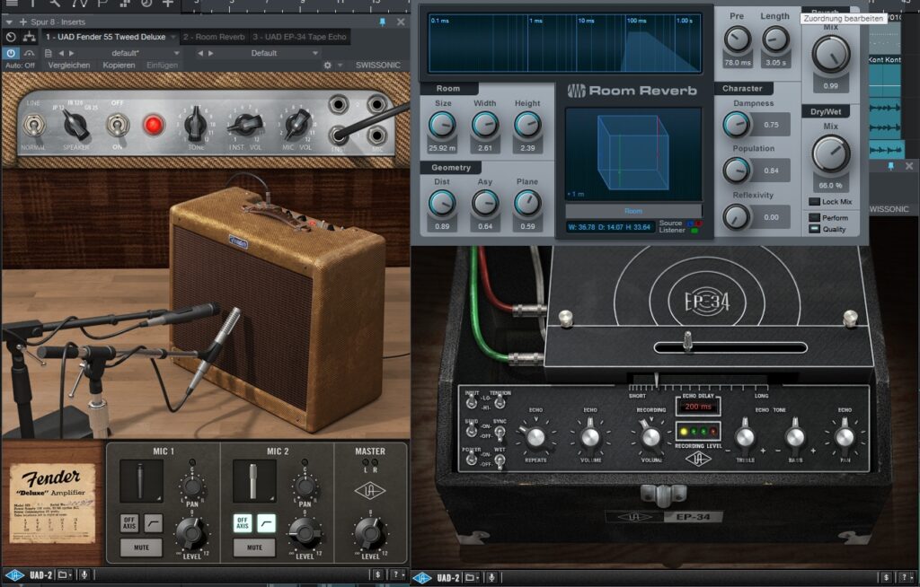Screen dimensions: 920x587
Task: Open the dropdown arrow next to gear icon
Action: coord(340,66)
